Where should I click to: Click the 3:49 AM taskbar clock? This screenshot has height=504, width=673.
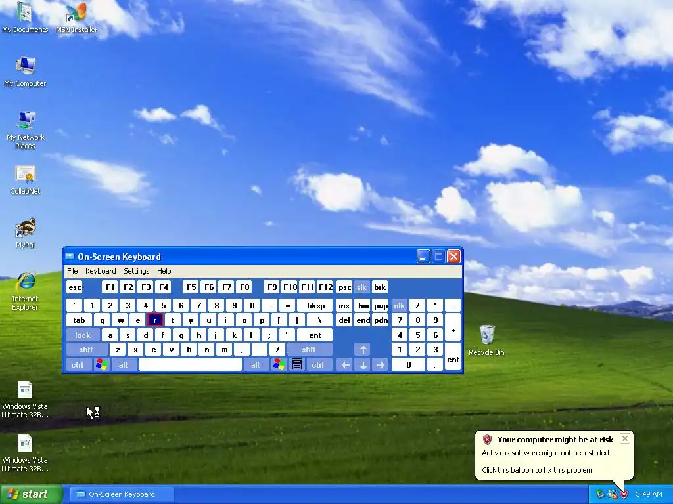(x=649, y=494)
